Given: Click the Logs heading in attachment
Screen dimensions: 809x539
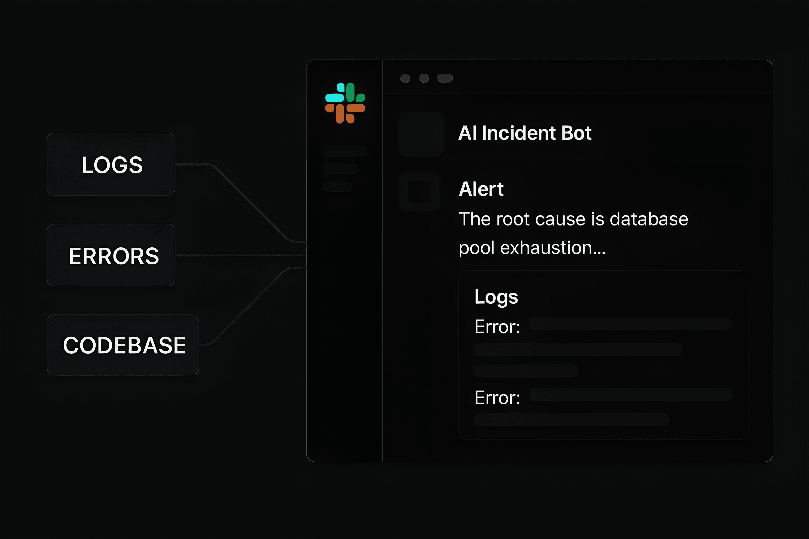Looking at the screenshot, I should [496, 297].
